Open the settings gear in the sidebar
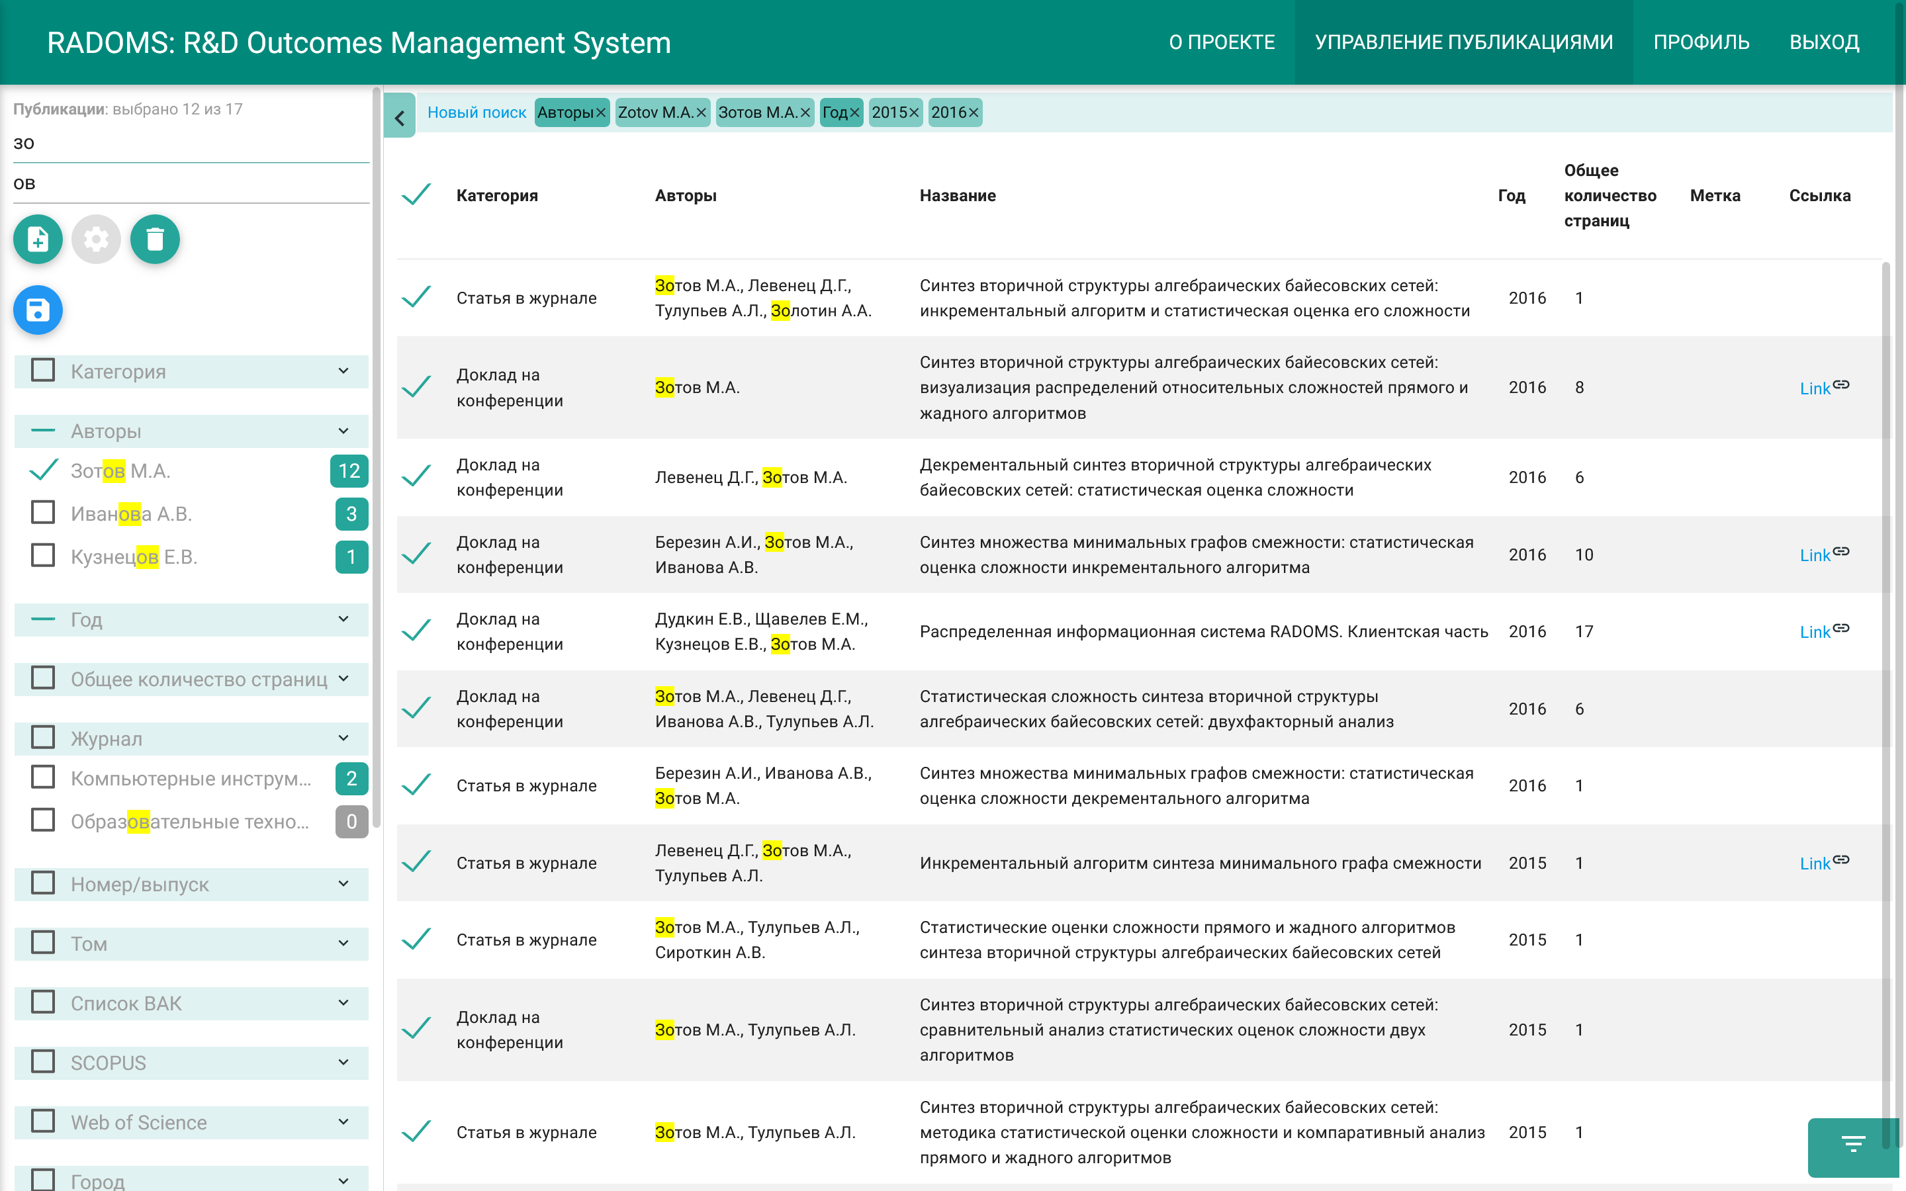The height and width of the screenshot is (1191, 1906). pos(96,239)
